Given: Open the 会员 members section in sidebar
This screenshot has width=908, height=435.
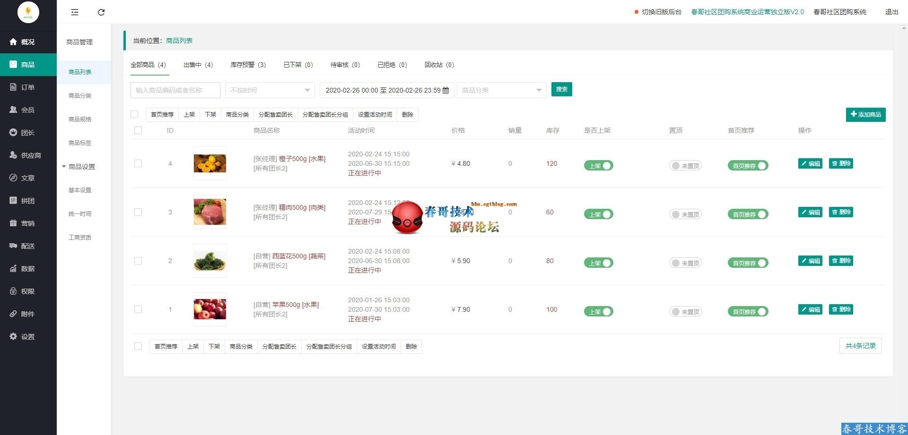Looking at the screenshot, I should [27, 110].
